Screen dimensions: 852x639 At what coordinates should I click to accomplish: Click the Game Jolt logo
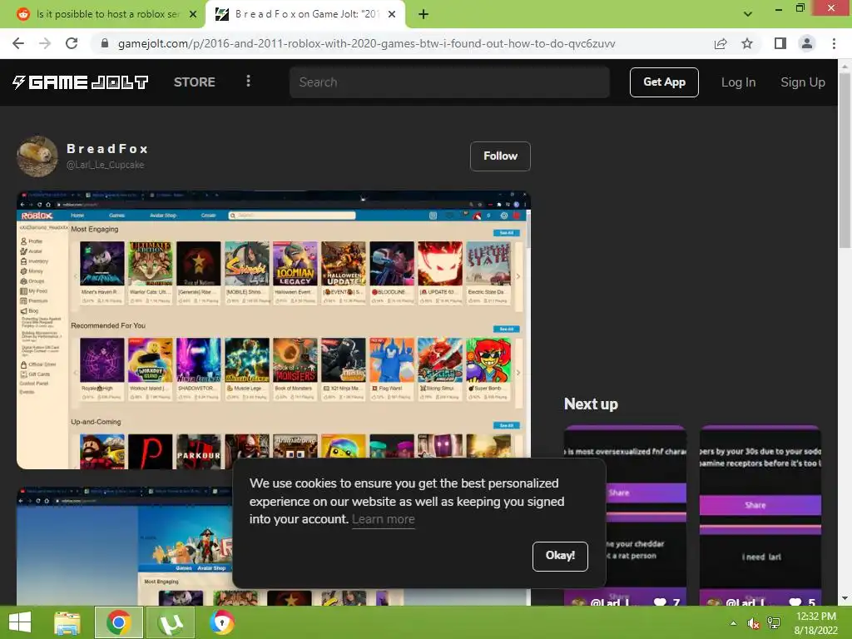pyautogui.click(x=81, y=82)
